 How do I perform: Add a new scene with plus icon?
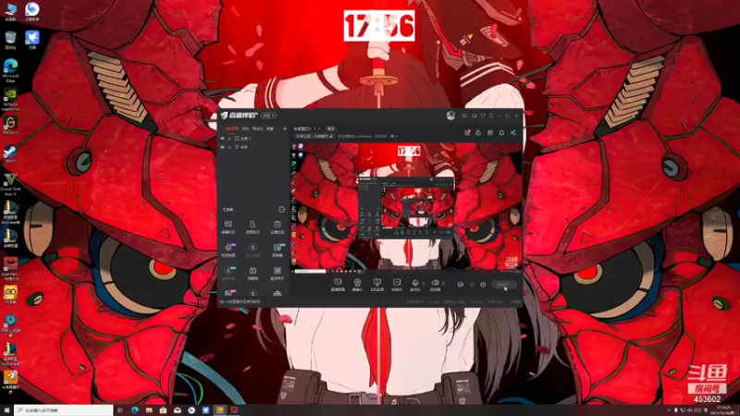285,128
